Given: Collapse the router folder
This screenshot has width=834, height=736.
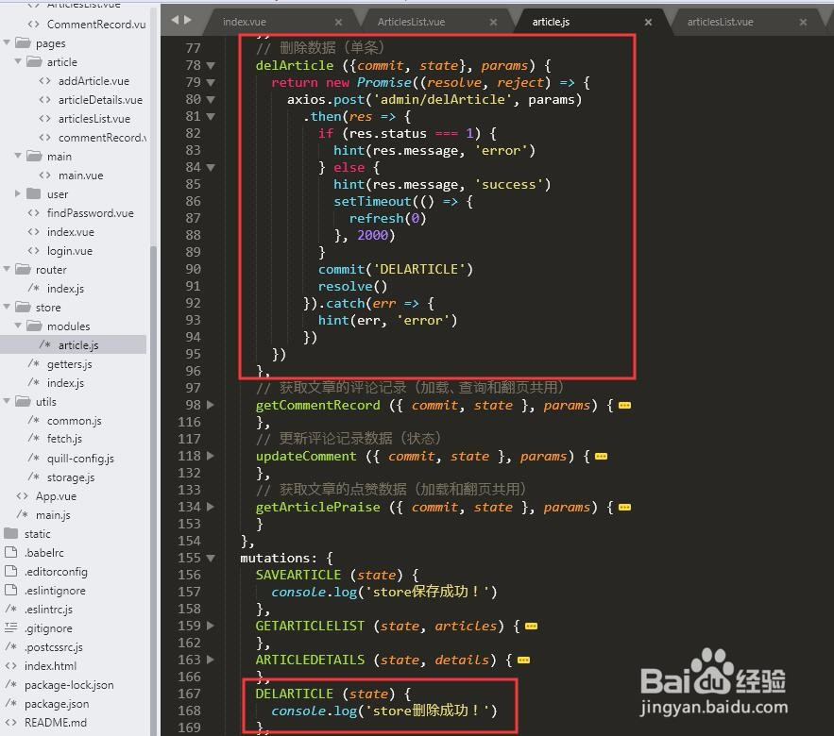Looking at the screenshot, I should tap(7, 269).
